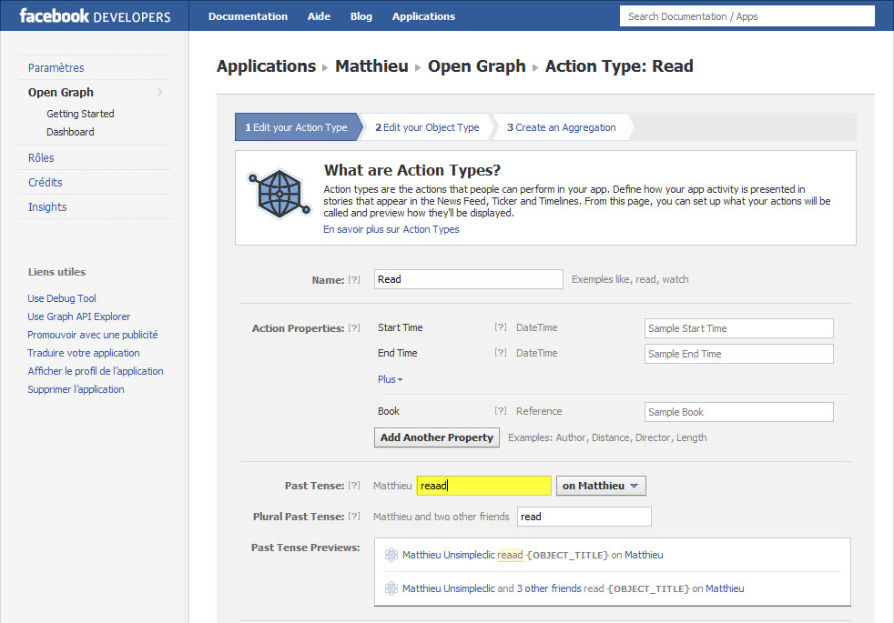Click Matthieu Unsimpledic link in first preview
Screen dimensions: 894x623
(448, 555)
